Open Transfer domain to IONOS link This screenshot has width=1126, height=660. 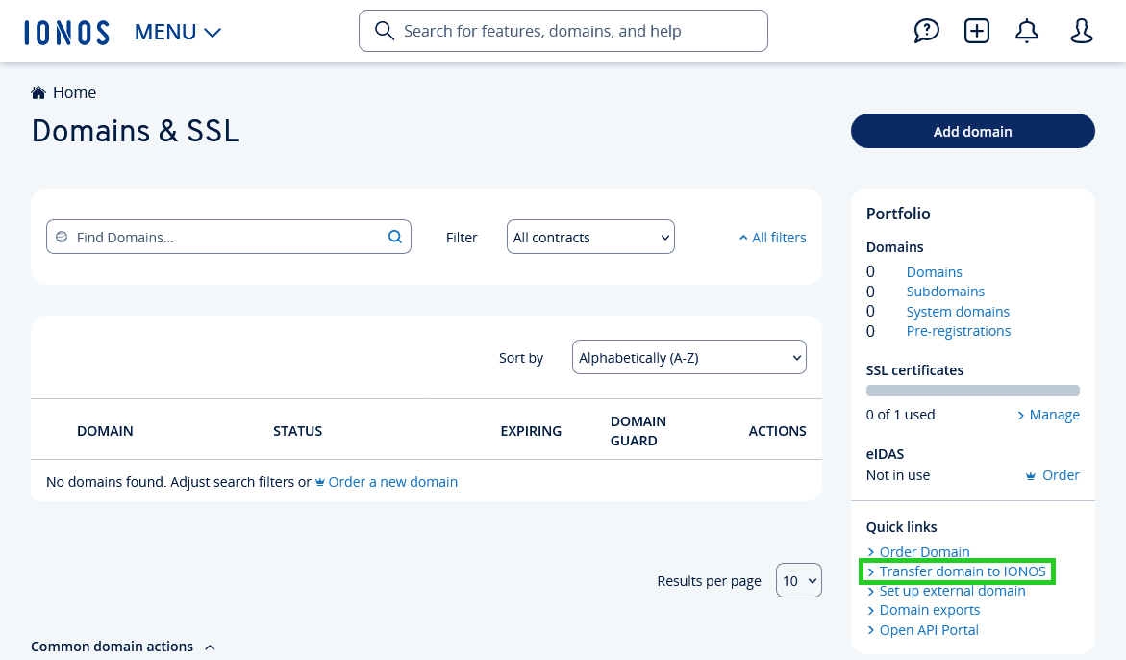pyautogui.click(x=962, y=571)
